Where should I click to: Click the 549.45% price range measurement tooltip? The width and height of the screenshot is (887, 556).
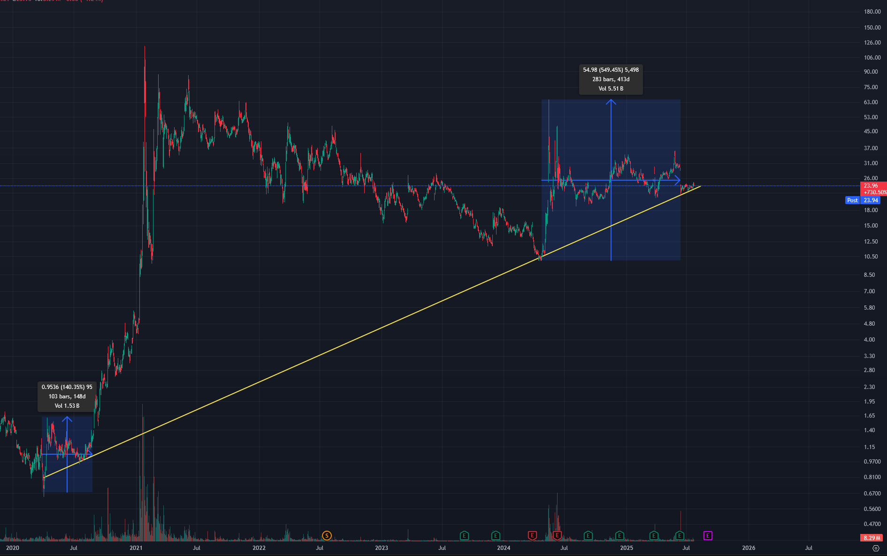tap(611, 79)
